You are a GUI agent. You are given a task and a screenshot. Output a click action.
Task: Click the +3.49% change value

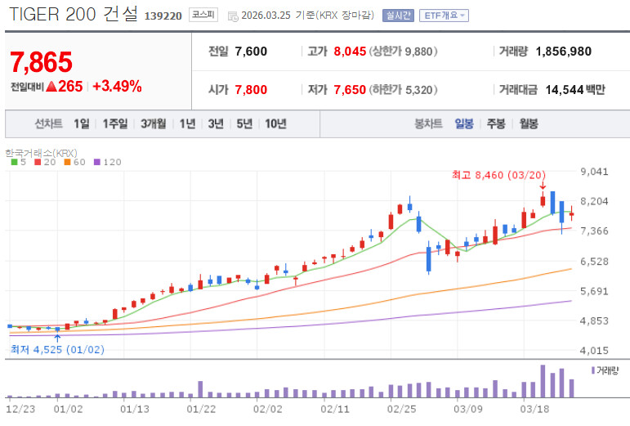[117, 86]
